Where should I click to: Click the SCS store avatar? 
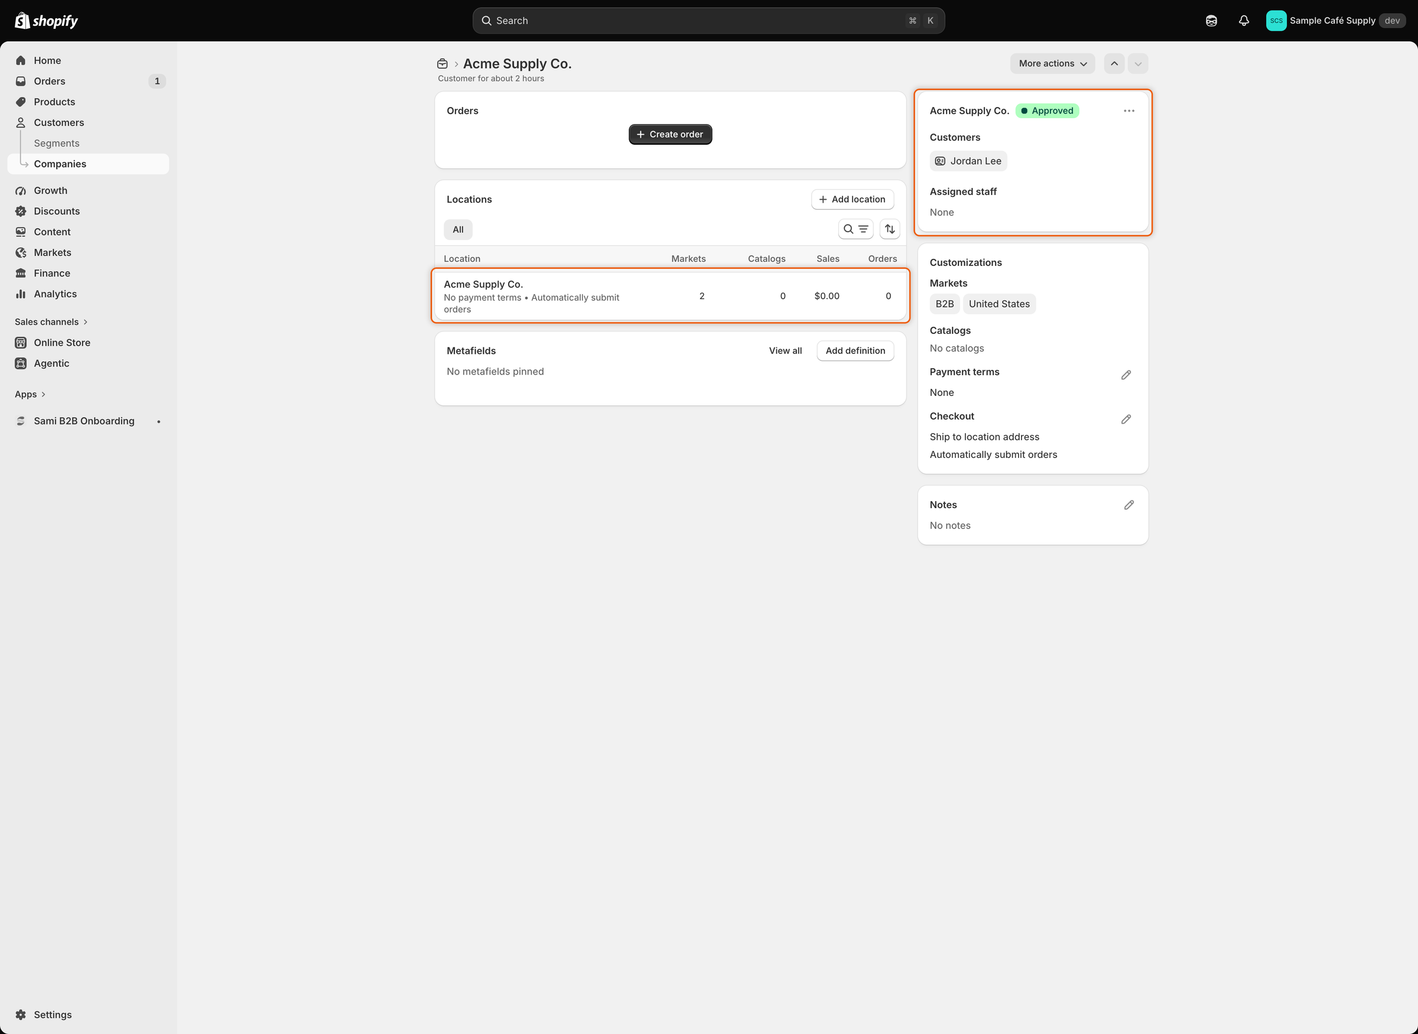coord(1276,21)
